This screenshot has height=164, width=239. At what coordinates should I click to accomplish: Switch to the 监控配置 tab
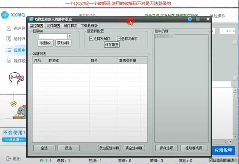click(37, 26)
